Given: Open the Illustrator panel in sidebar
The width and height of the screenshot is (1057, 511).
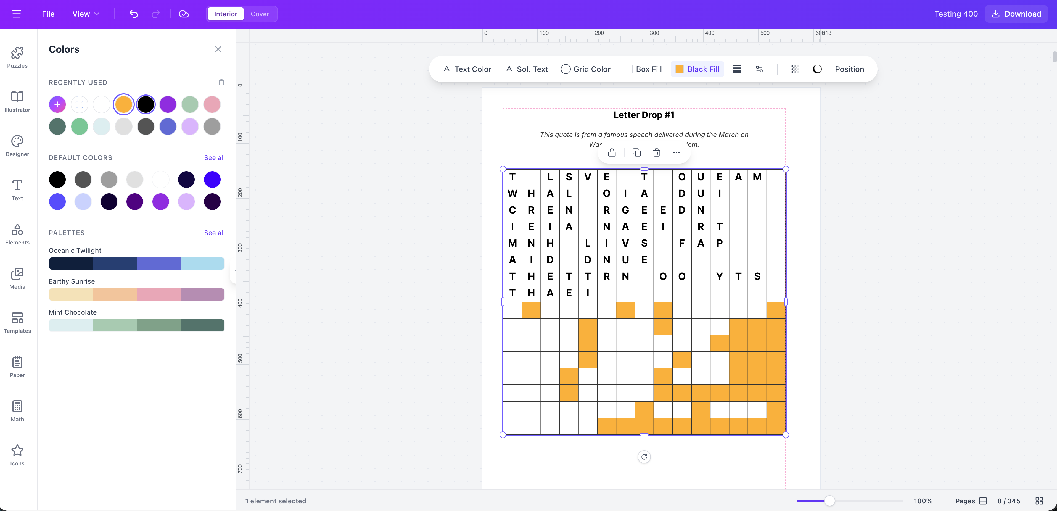Looking at the screenshot, I should [x=17, y=102].
